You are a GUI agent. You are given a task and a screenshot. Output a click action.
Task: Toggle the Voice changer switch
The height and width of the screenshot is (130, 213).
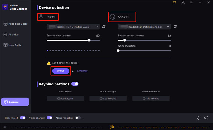(x=49, y=118)
